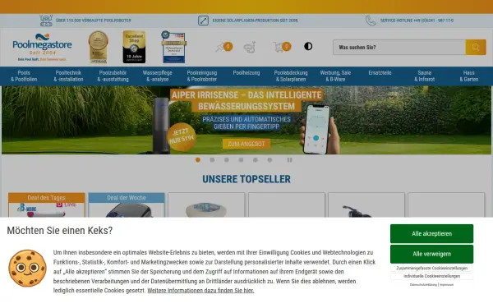
Task: Click 'Eigene Solarplanen-Produktion seit 2008' text
Action: [256, 21]
